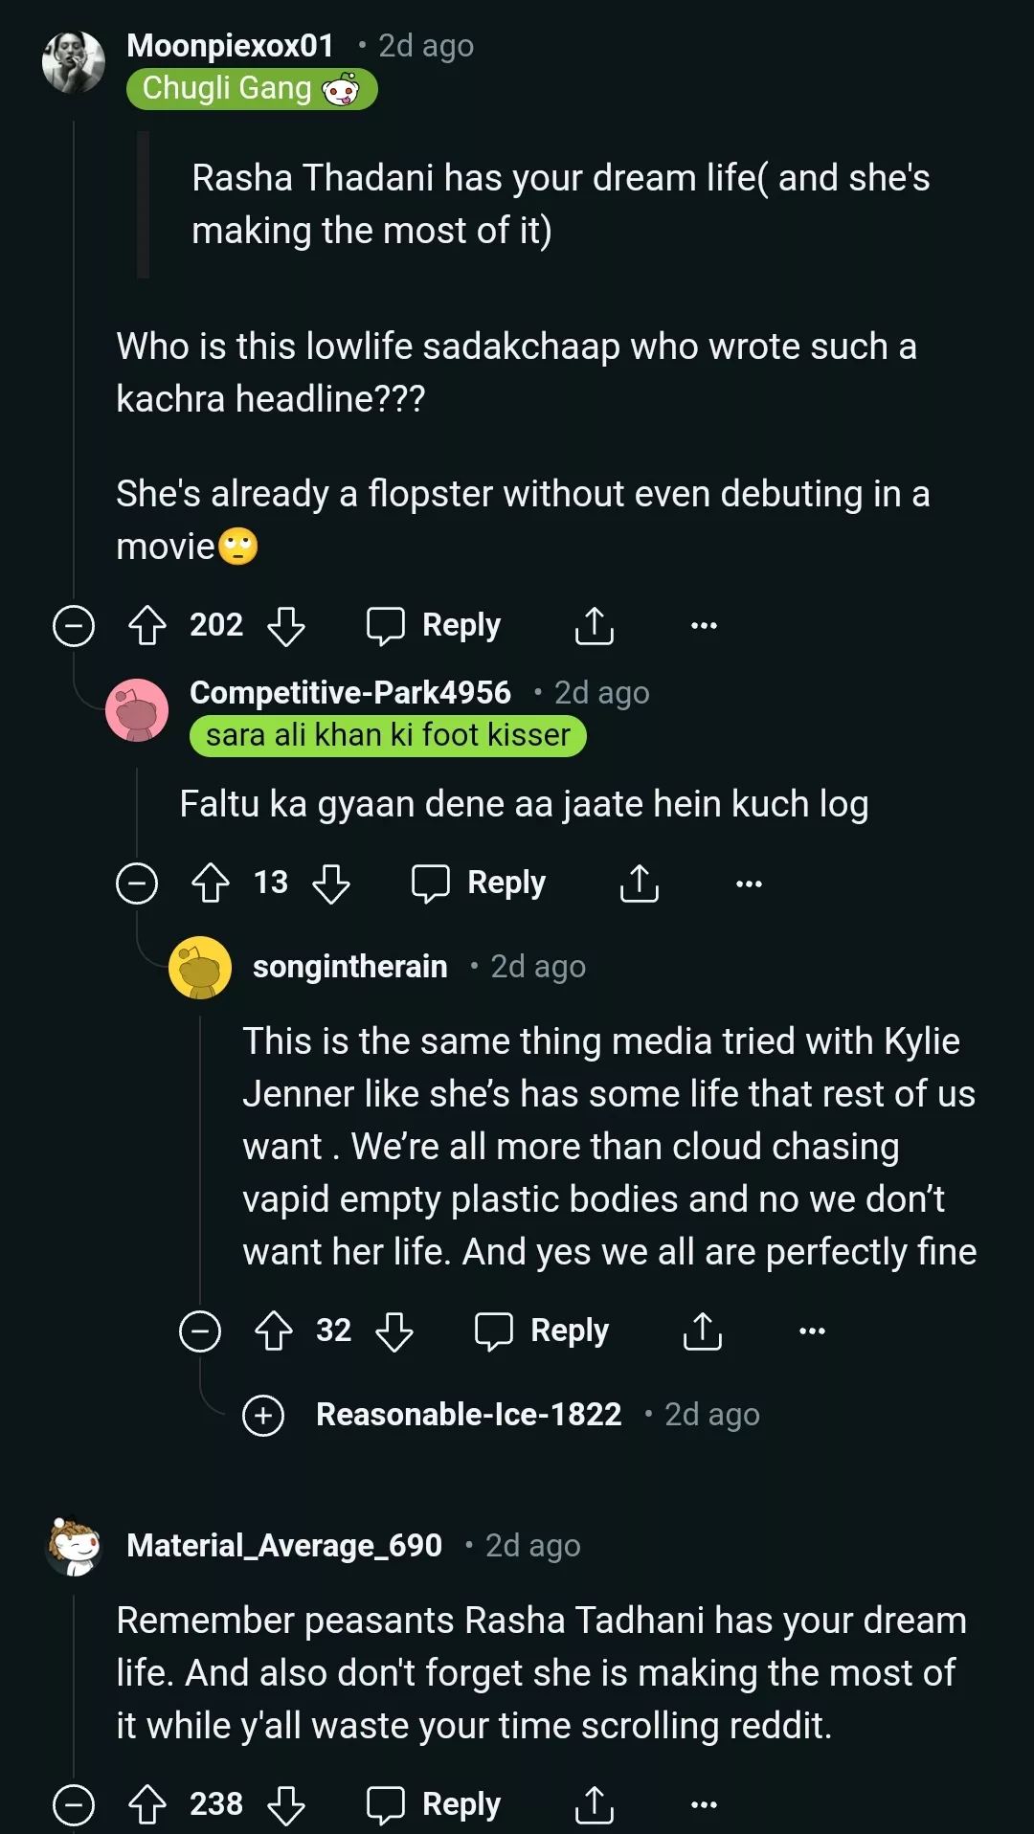View Moonpiexox01's profile avatar
The image size is (1034, 1834).
click(74, 62)
